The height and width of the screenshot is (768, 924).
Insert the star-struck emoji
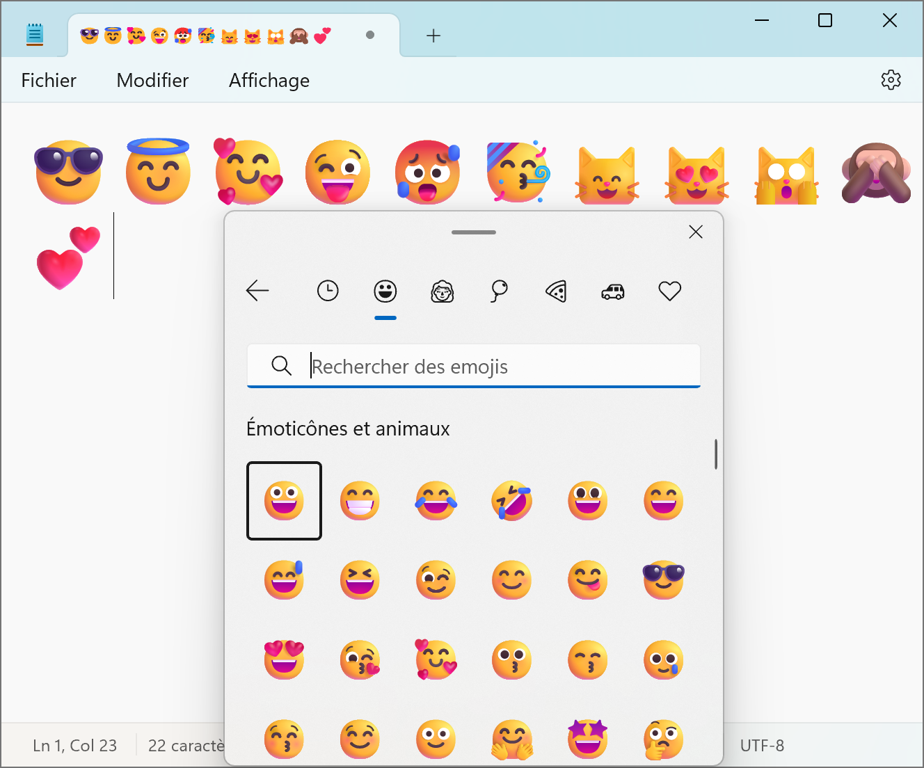pyautogui.click(x=588, y=739)
